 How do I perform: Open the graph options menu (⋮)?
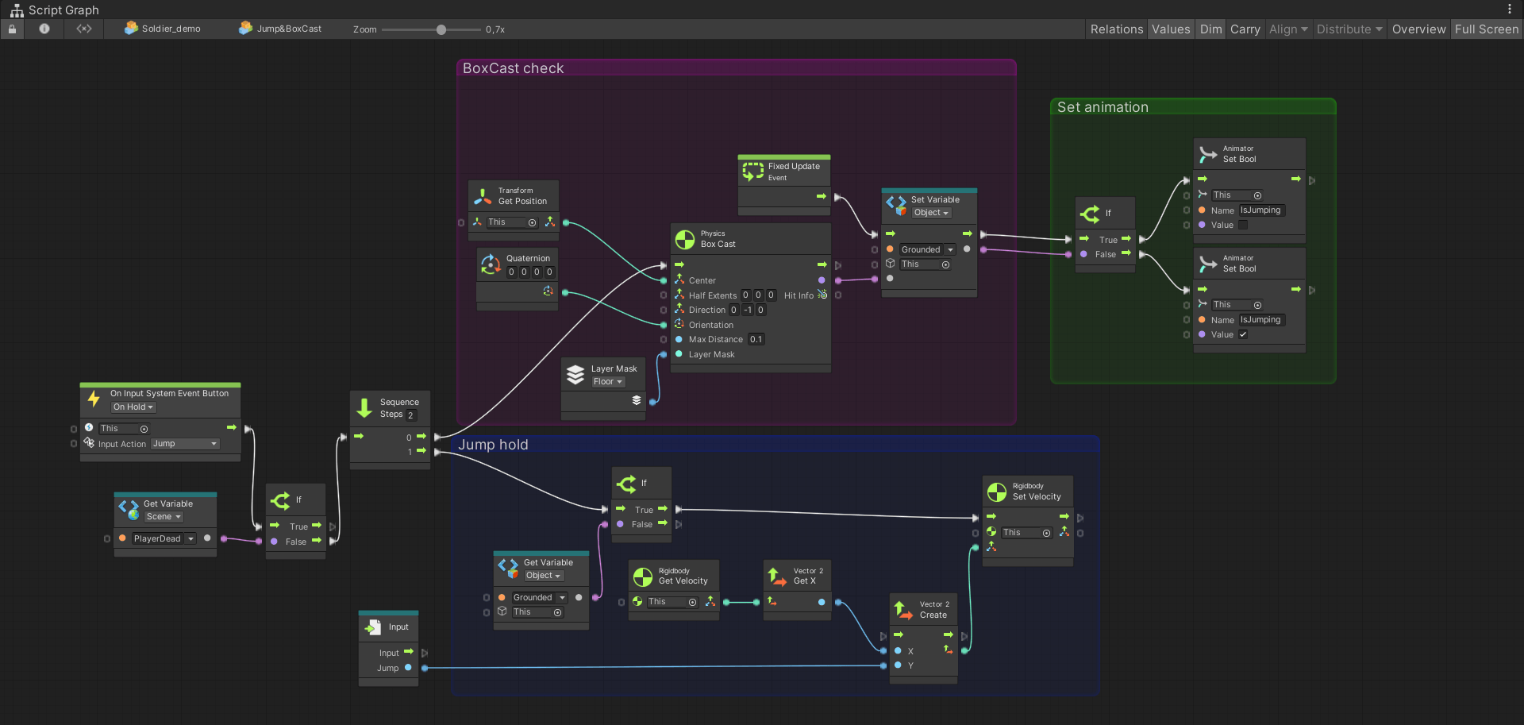[1511, 8]
